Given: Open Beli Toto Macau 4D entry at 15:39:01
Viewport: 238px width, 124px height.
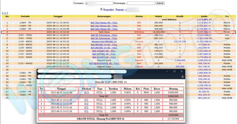Looking at the screenshot, I should [x=104, y=23].
